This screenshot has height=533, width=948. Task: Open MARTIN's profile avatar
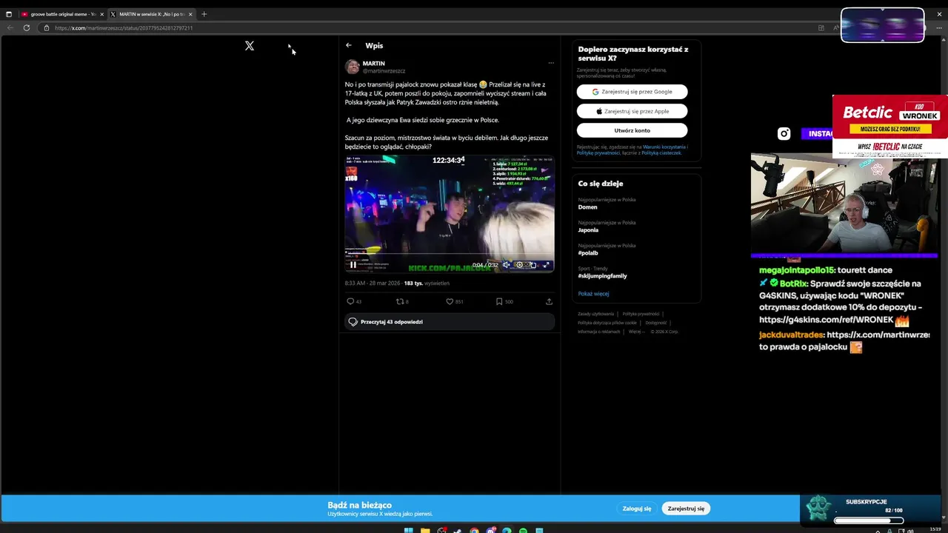(352, 67)
